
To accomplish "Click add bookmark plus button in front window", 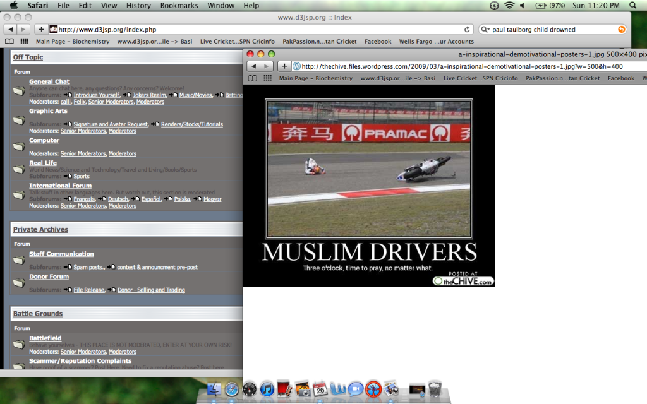I will (x=285, y=66).
